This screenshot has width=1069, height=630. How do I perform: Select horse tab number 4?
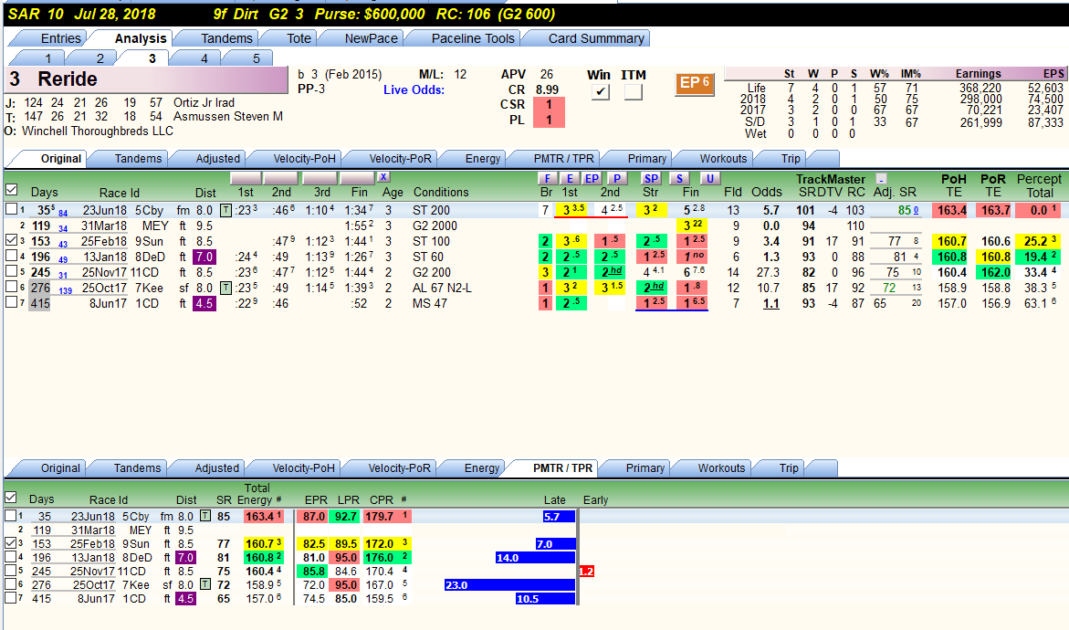(204, 58)
